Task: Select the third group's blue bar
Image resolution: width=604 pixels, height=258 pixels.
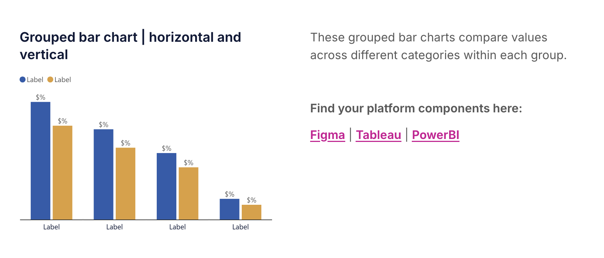Action: (166, 186)
